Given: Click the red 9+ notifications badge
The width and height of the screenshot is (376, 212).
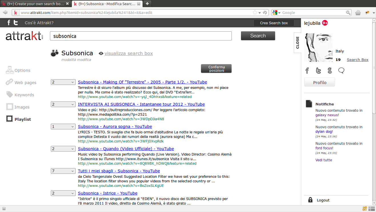Looking at the screenshot, I should point(325,23).
